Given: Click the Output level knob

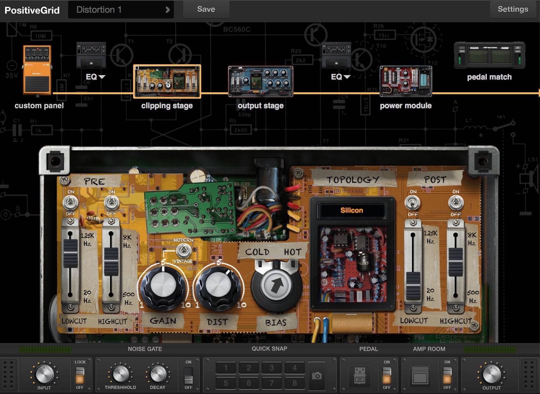Looking at the screenshot, I should click(492, 374).
